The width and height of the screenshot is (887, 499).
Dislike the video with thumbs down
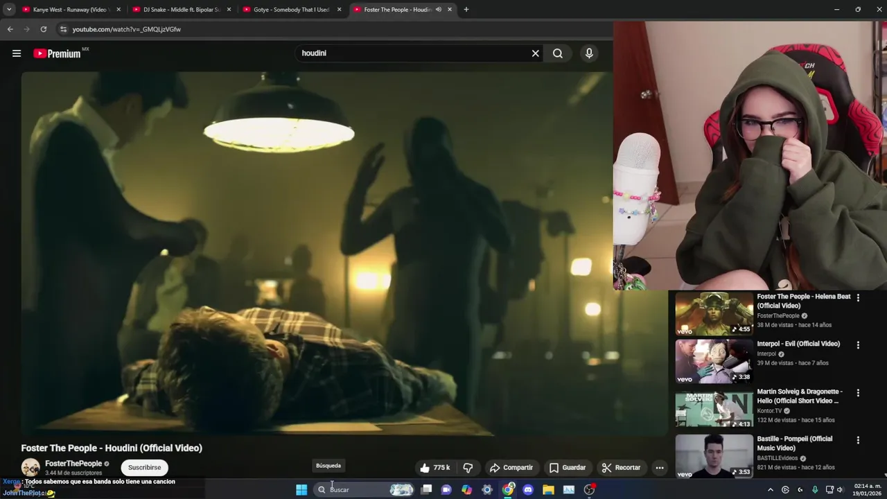point(468,468)
